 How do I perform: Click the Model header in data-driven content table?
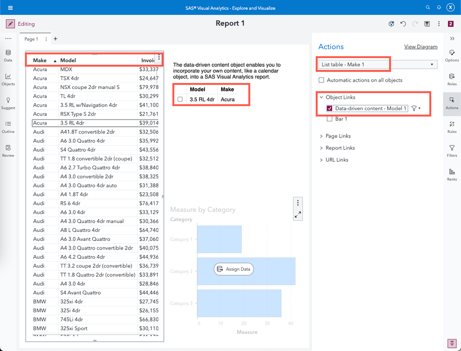pyautogui.click(x=198, y=89)
